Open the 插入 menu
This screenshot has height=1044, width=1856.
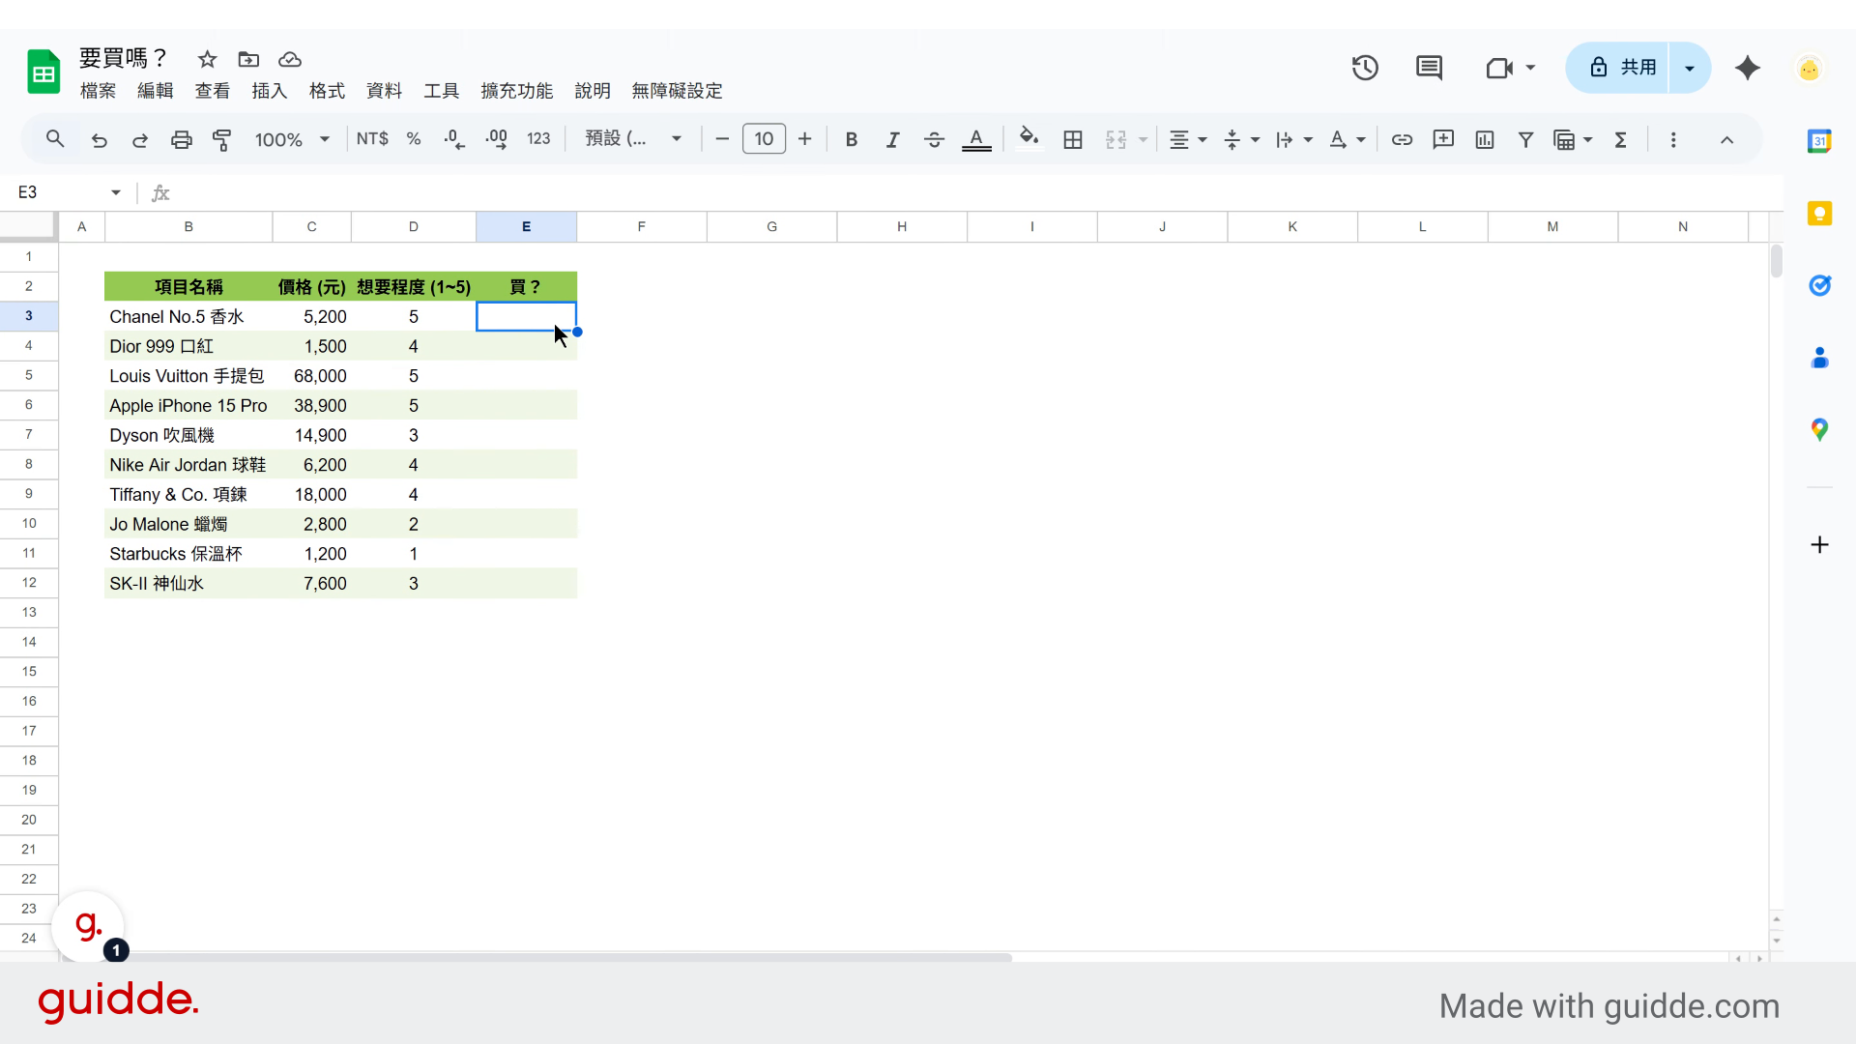pyautogui.click(x=269, y=91)
